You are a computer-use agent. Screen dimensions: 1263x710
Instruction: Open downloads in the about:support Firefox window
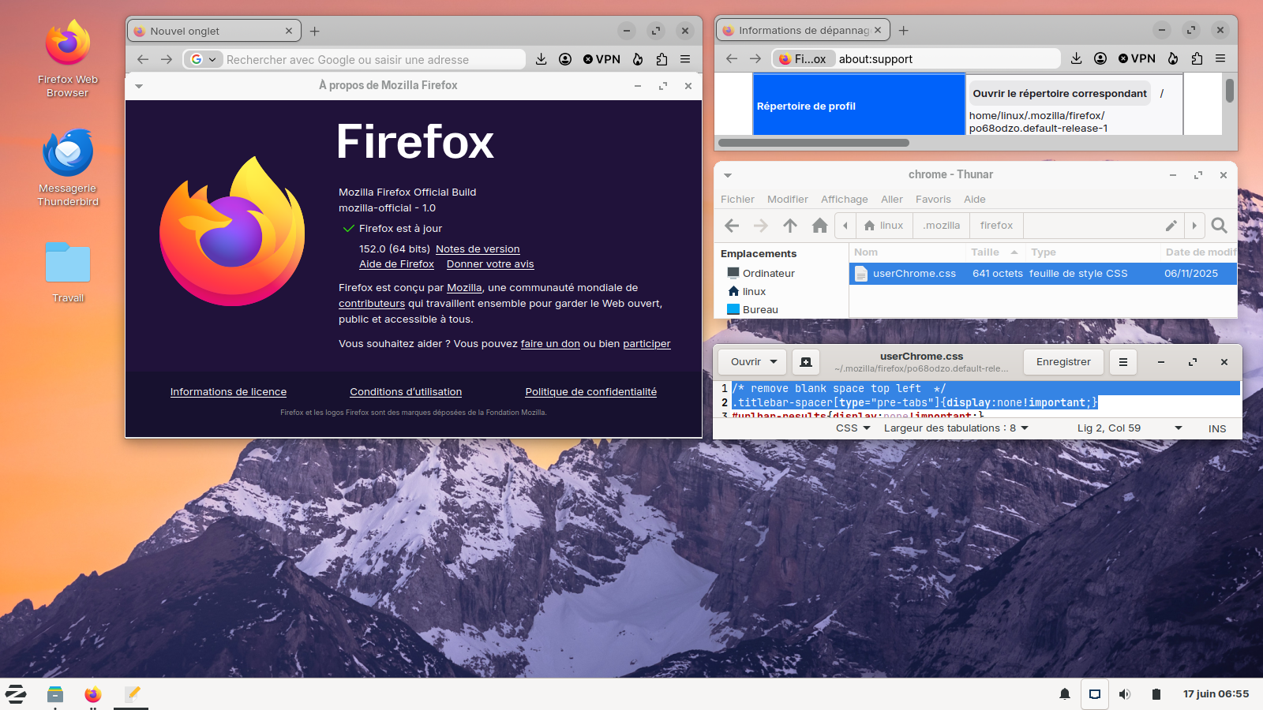pos(1076,58)
